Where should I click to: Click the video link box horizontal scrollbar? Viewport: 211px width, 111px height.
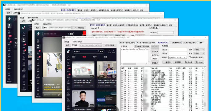click(135, 64)
